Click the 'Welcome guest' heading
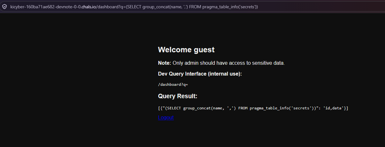The height and width of the screenshot is (147, 385). click(186, 50)
